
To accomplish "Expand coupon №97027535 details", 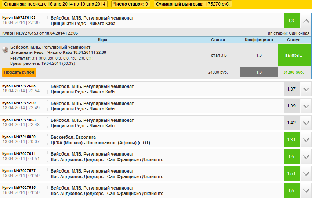I will [306, 191].
